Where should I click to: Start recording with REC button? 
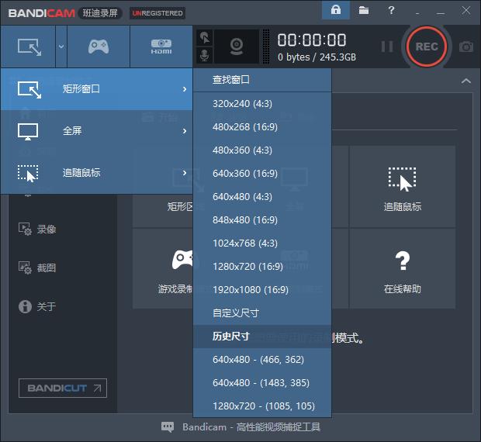click(427, 47)
